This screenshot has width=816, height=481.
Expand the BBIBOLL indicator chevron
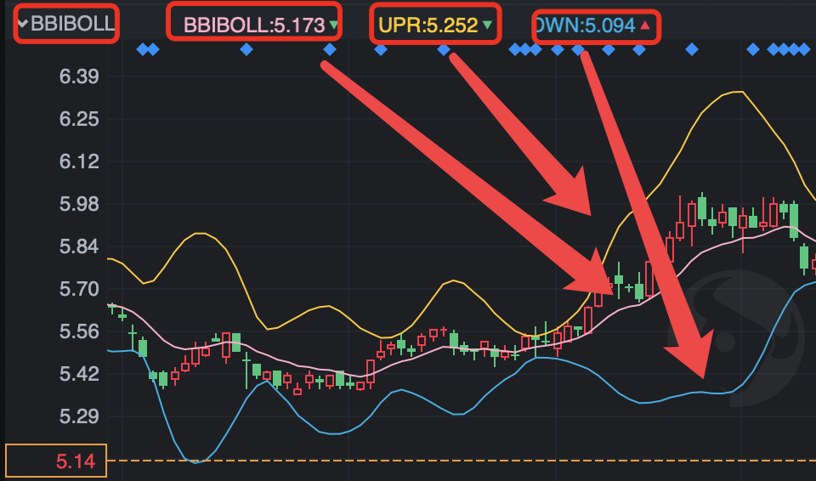pos(22,24)
